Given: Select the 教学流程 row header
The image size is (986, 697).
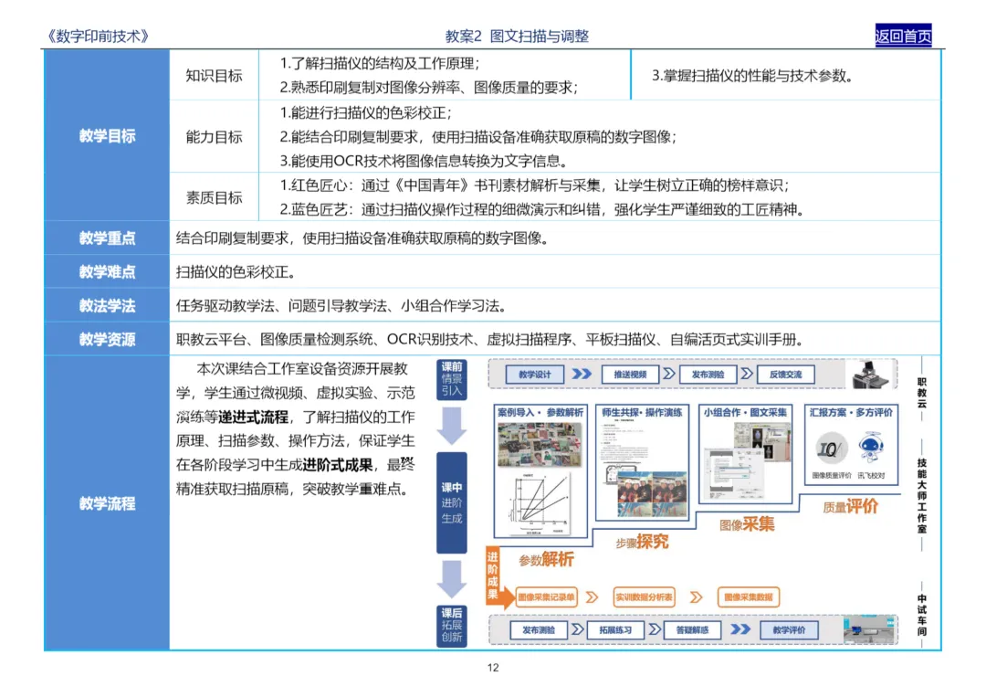Looking at the screenshot, I should [107, 503].
